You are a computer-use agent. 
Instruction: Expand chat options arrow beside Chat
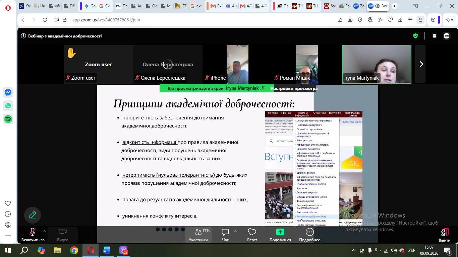tap(235, 231)
